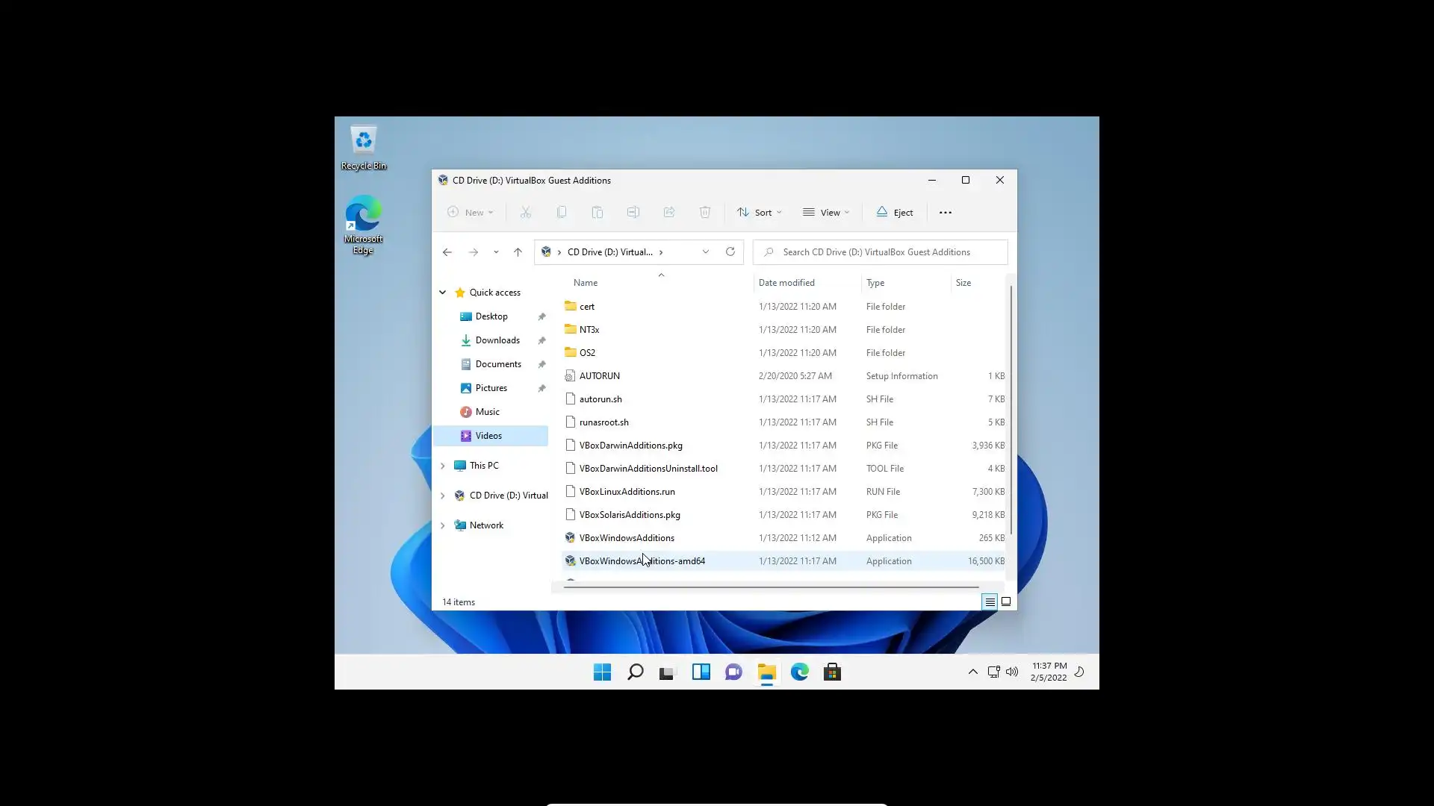Expand the This PC tree node
Screen dimensions: 1434x806
[x=442, y=466]
